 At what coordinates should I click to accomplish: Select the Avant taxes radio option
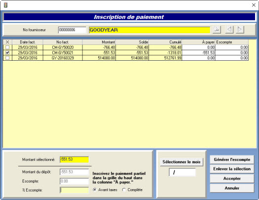[95, 190]
